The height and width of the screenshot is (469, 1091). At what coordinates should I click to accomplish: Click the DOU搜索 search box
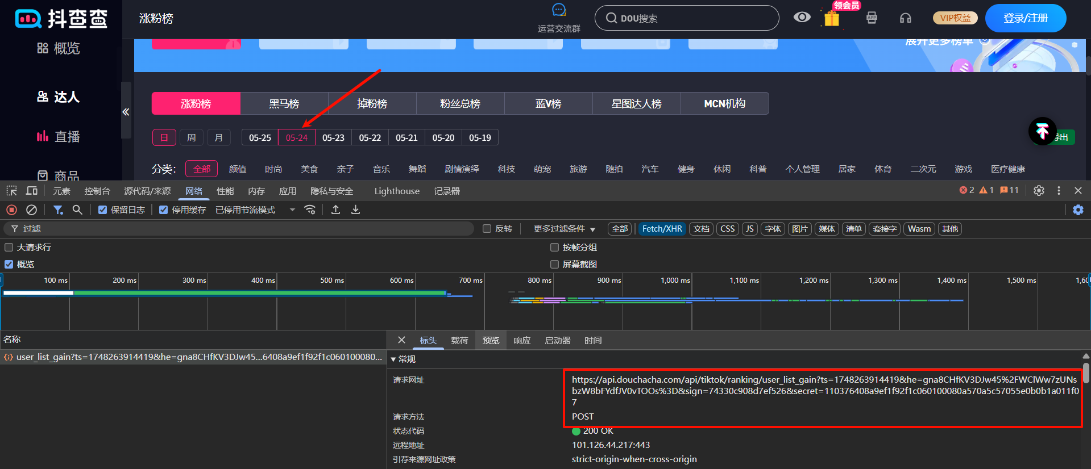click(x=687, y=18)
